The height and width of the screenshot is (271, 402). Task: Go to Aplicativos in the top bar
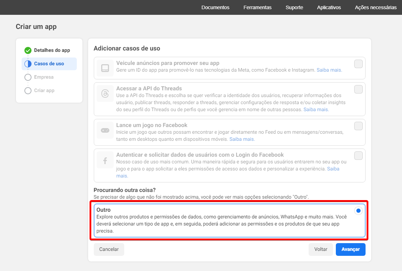pyautogui.click(x=329, y=7)
